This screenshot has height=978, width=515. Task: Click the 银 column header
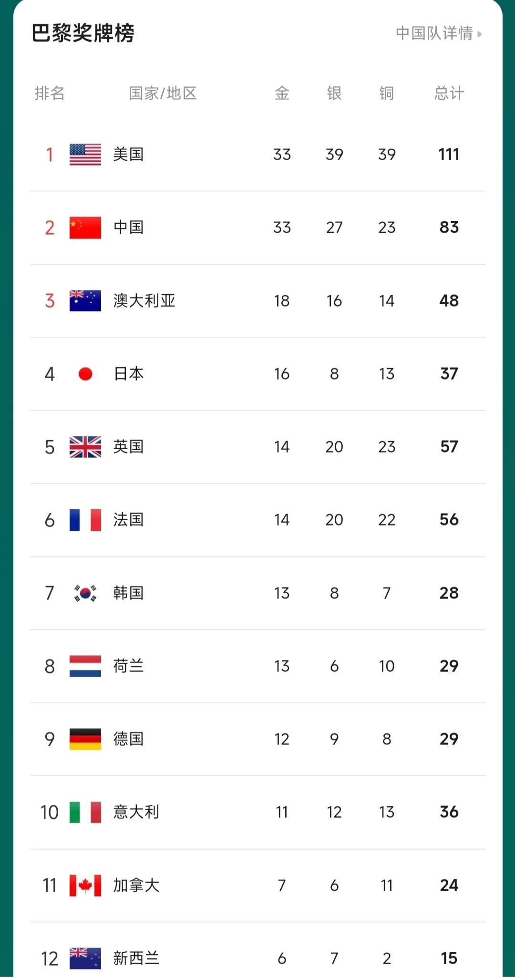334,93
